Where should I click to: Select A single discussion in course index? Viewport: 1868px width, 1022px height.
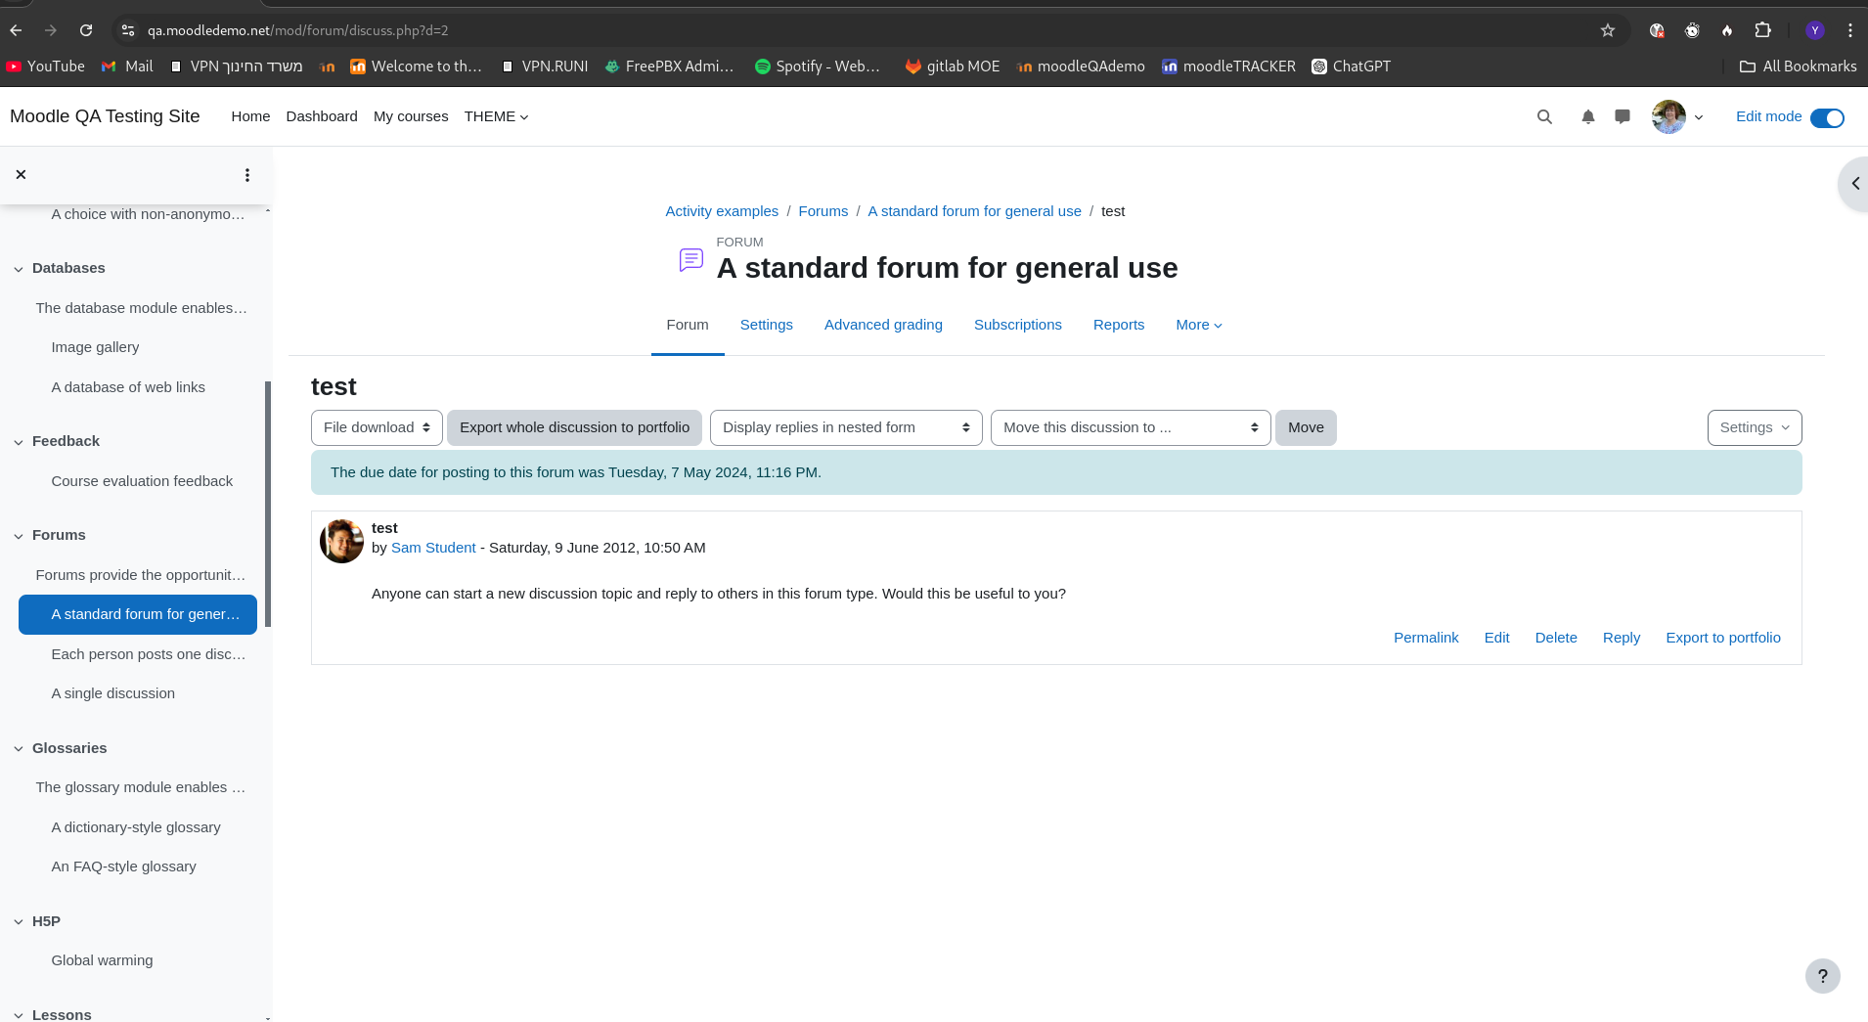(x=112, y=693)
